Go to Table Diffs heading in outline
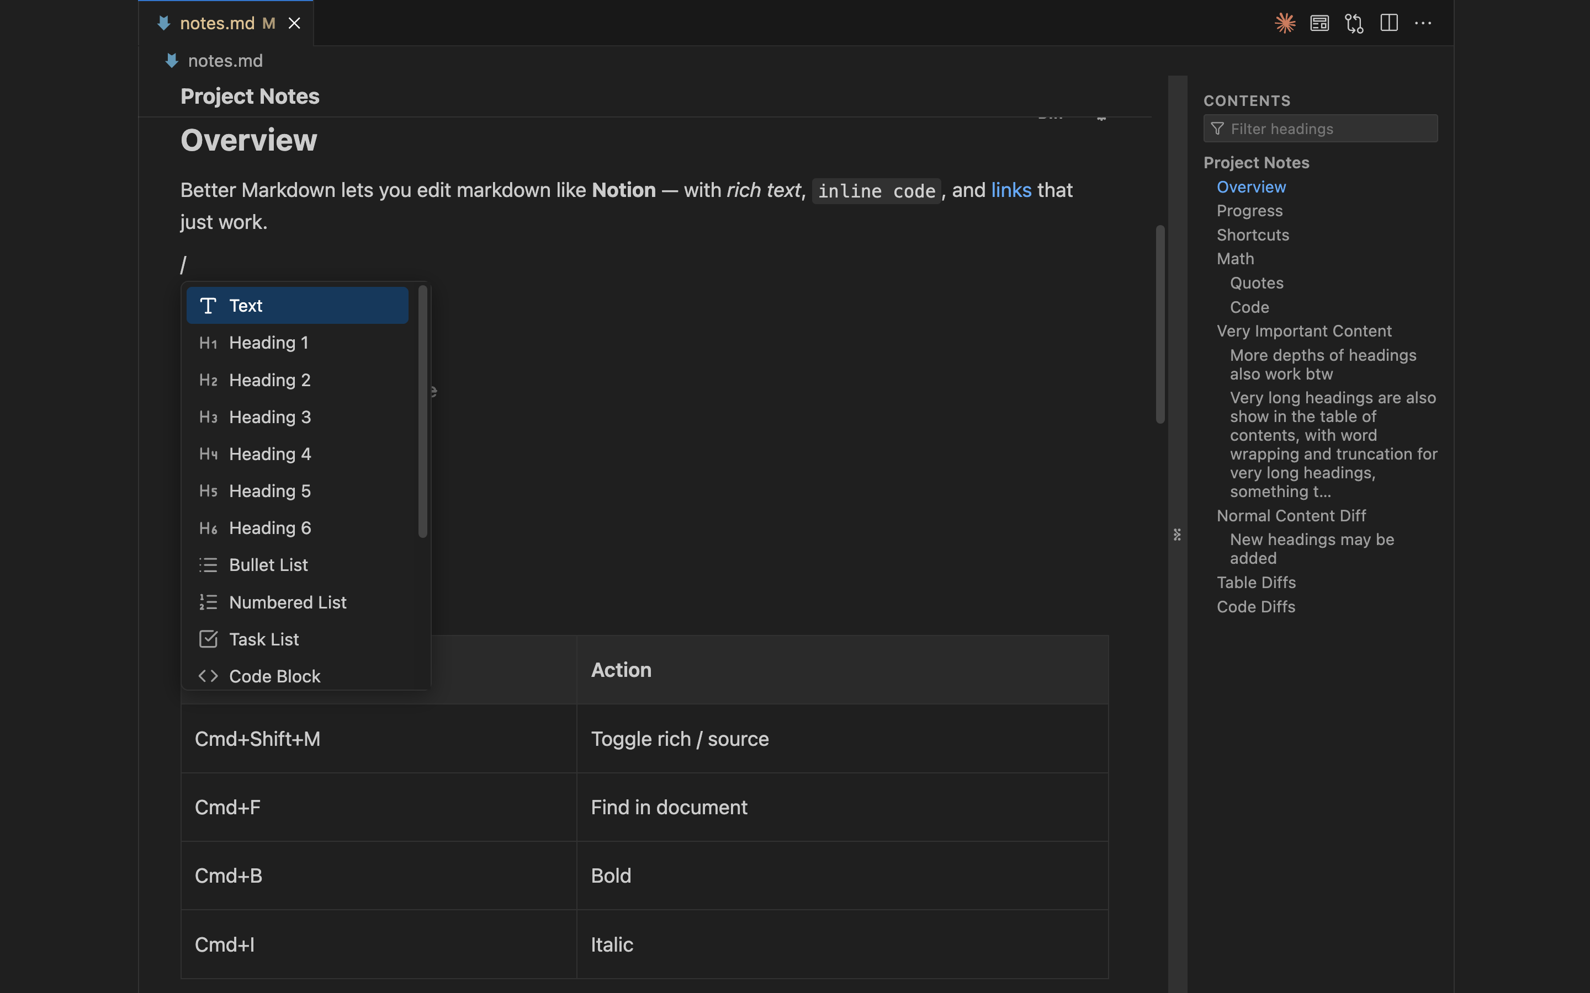The height and width of the screenshot is (993, 1590). pos(1255,583)
